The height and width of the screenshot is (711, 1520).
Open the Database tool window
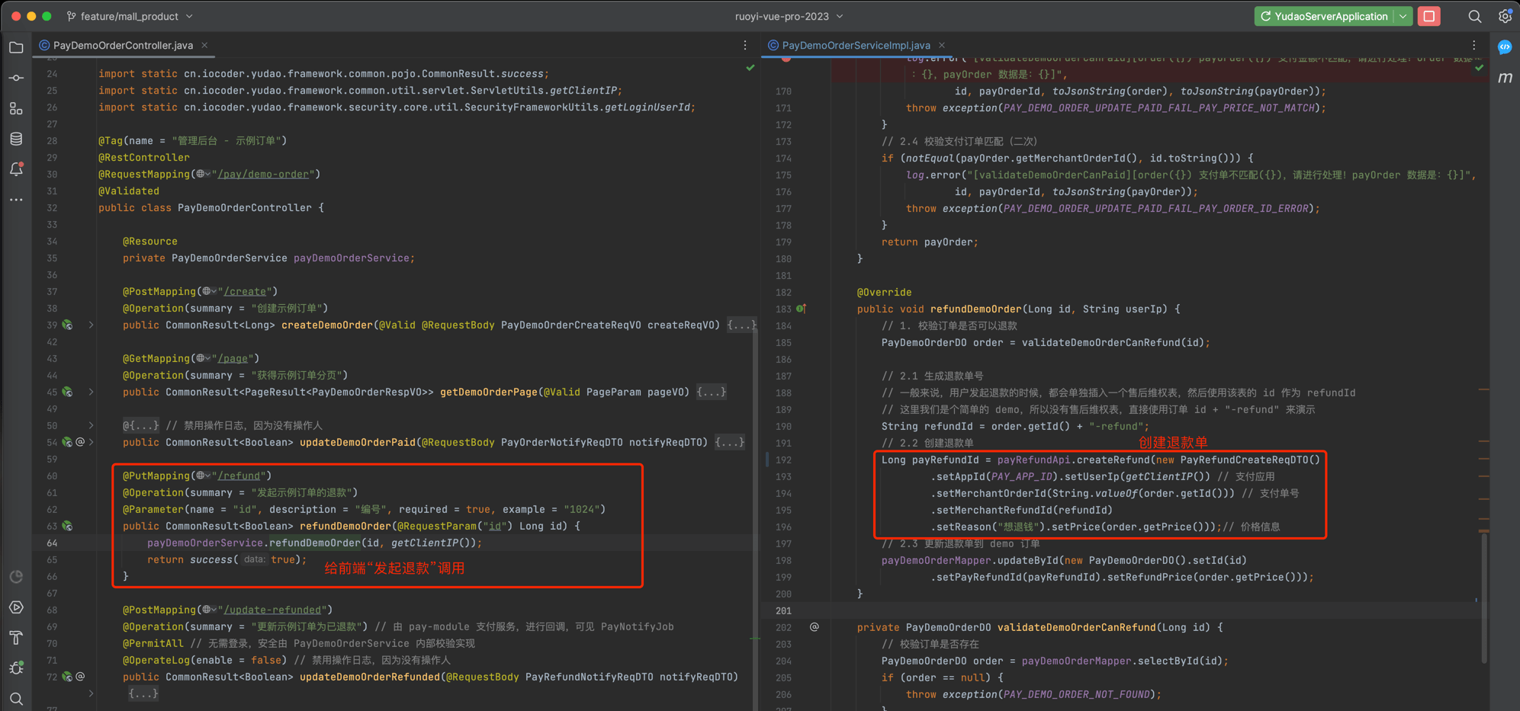point(16,139)
